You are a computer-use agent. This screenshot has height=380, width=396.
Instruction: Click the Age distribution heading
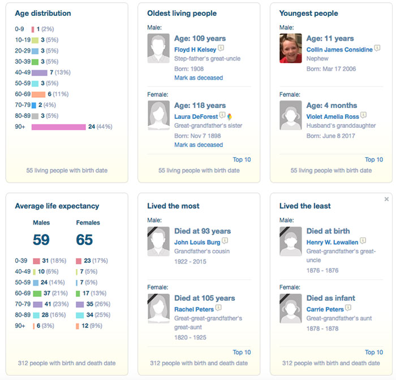pos(43,14)
